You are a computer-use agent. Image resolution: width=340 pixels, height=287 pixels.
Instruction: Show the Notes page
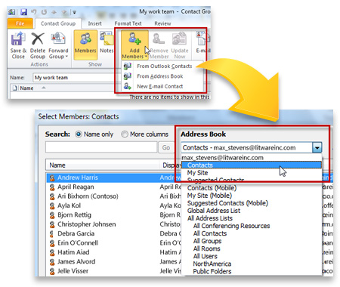pyautogui.click(x=107, y=43)
